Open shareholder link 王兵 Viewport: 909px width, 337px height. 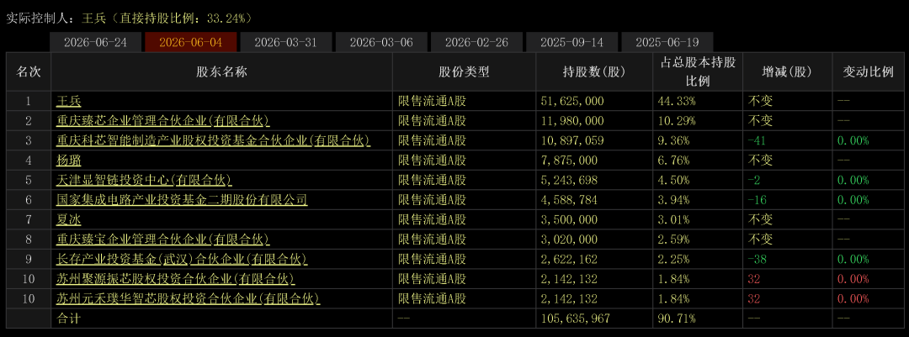(68, 102)
